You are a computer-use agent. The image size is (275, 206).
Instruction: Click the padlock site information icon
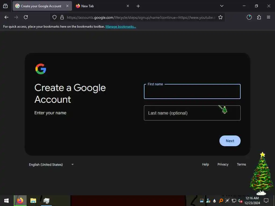(62, 17)
